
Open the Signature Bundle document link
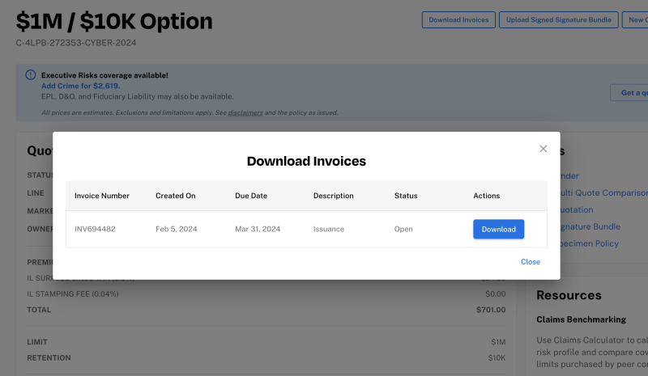coord(590,226)
